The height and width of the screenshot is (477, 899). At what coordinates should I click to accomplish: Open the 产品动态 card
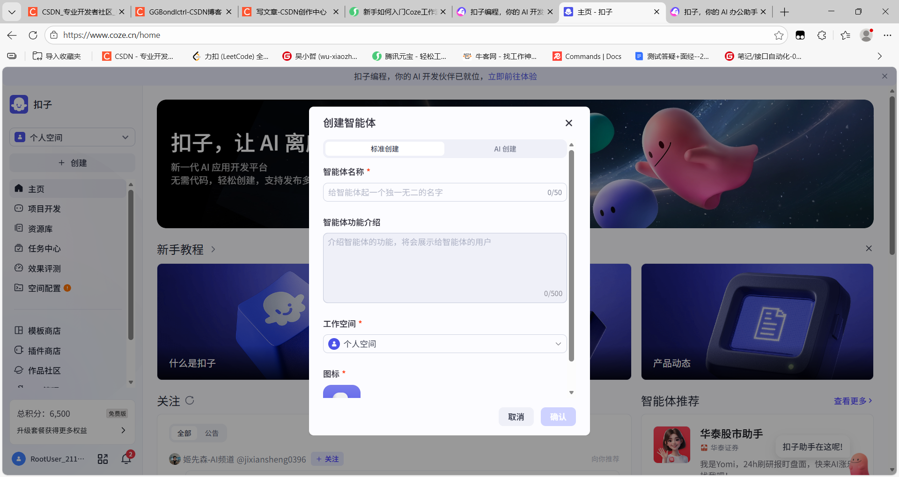click(x=757, y=322)
